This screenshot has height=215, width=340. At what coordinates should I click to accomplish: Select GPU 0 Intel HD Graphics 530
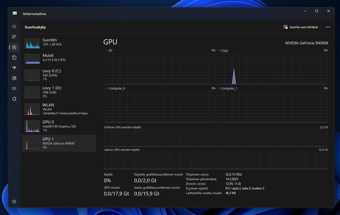point(59,126)
